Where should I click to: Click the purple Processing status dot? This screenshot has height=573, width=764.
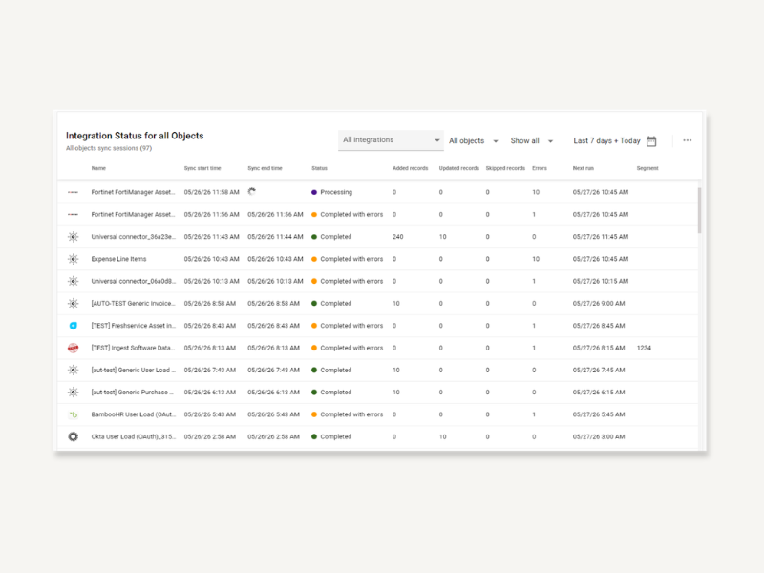tap(314, 193)
